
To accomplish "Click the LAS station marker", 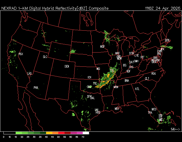I will point(30,74).
